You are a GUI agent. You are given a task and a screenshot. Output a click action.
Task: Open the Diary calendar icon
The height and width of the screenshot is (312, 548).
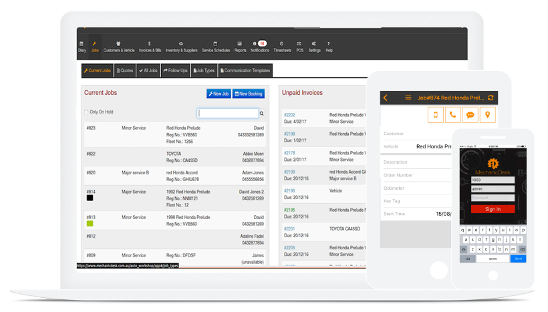(82, 46)
